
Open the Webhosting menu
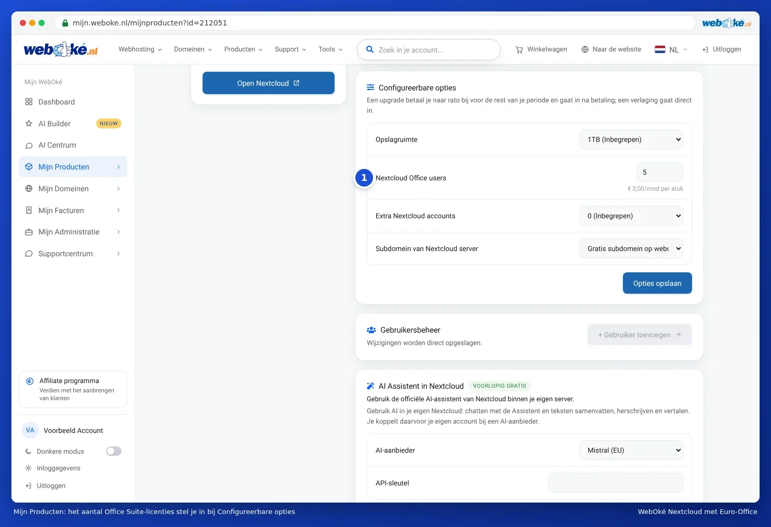(x=140, y=49)
